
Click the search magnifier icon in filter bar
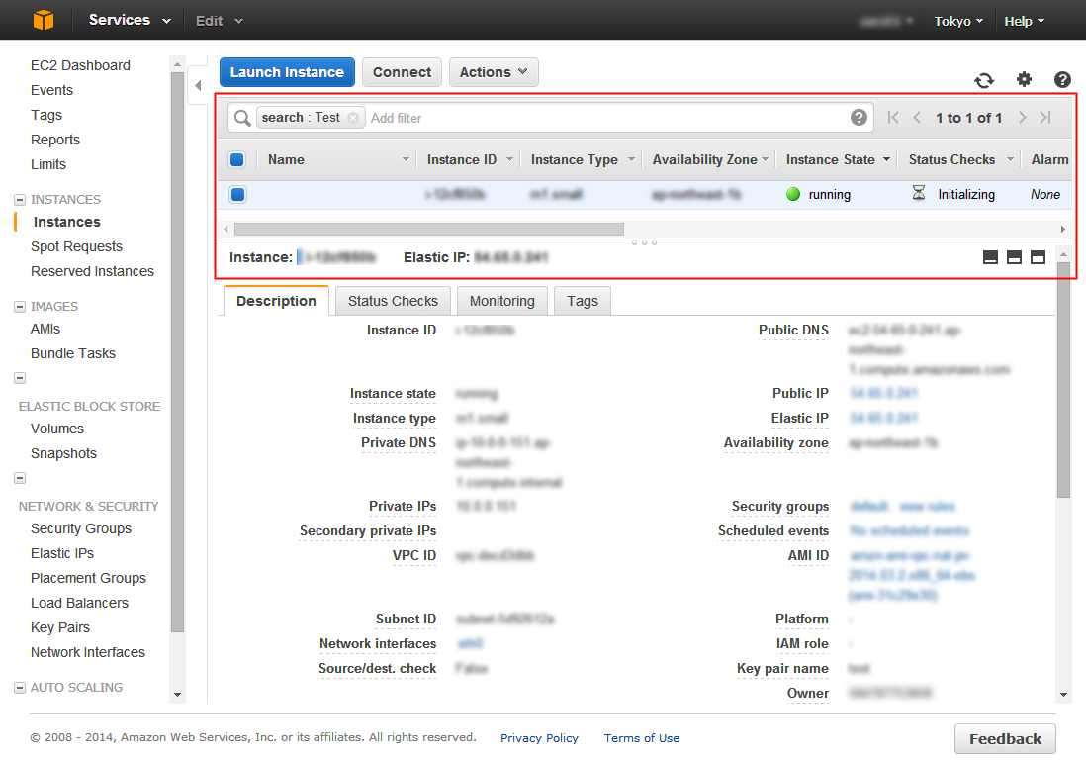[x=241, y=118]
